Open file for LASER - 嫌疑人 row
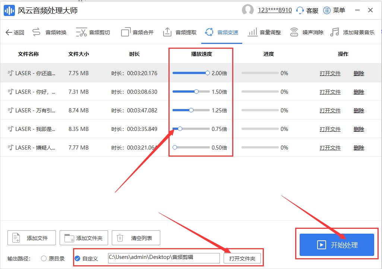Screen dimensions: 382x269 330,148
